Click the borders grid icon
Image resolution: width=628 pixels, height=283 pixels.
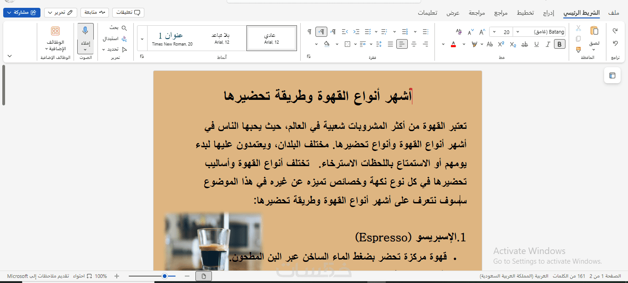pos(348,44)
